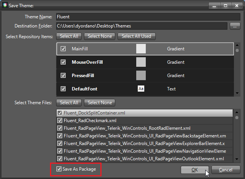Click the Gradient label in PressedFill row

176,76
